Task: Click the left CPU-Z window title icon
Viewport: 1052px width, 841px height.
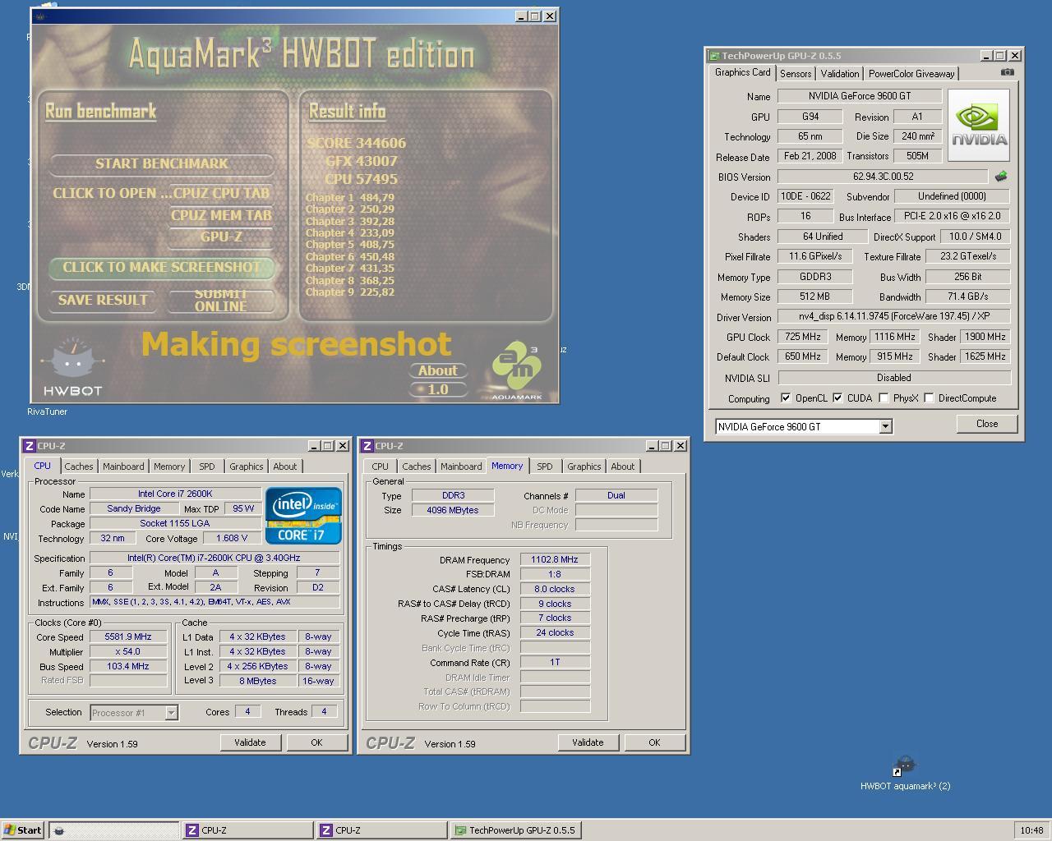Action: pyautogui.click(x=30, y=446)
